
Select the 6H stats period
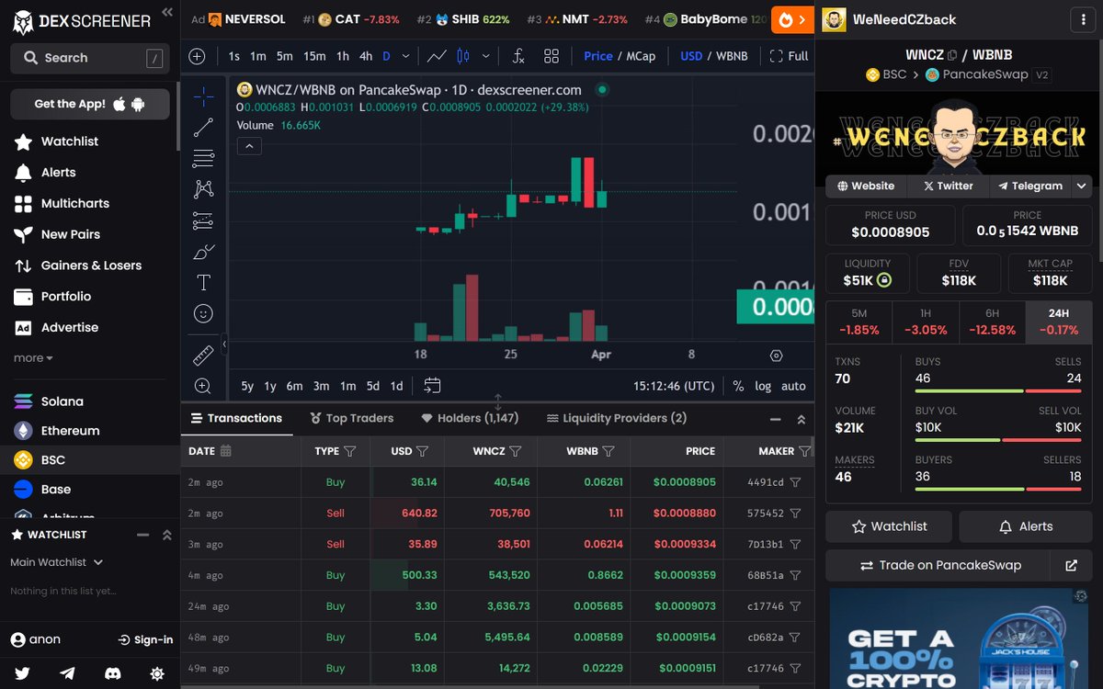(992, 322)
